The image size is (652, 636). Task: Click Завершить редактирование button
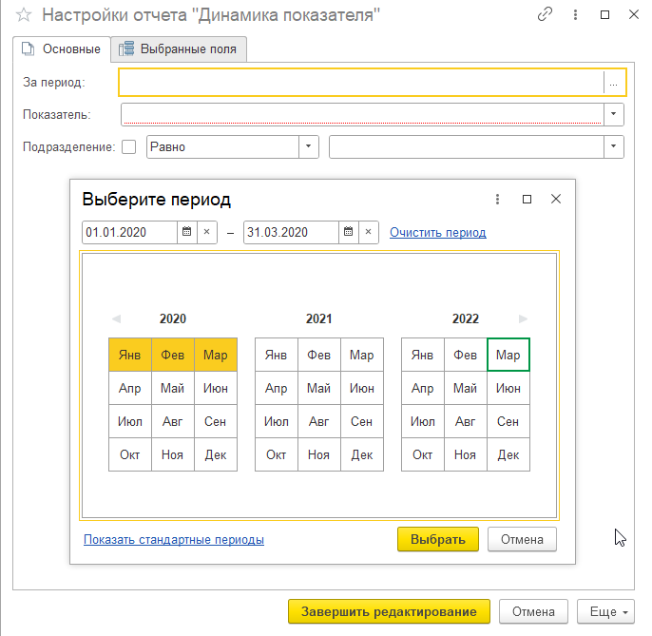tap(389, 612)
